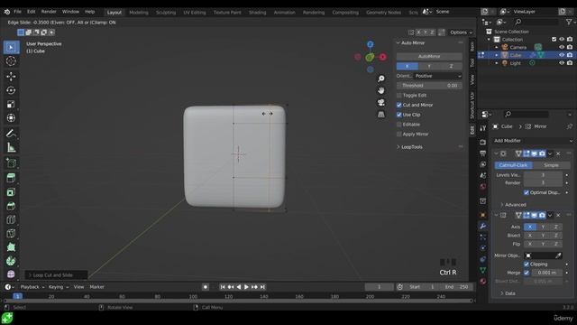The height and width of the screenshot is (325, 577).
Task: Hide Light in viewport via eye icon
Action: click(x=562, y=63)
